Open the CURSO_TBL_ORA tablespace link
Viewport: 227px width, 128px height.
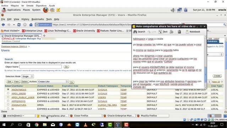click(107, 105)
